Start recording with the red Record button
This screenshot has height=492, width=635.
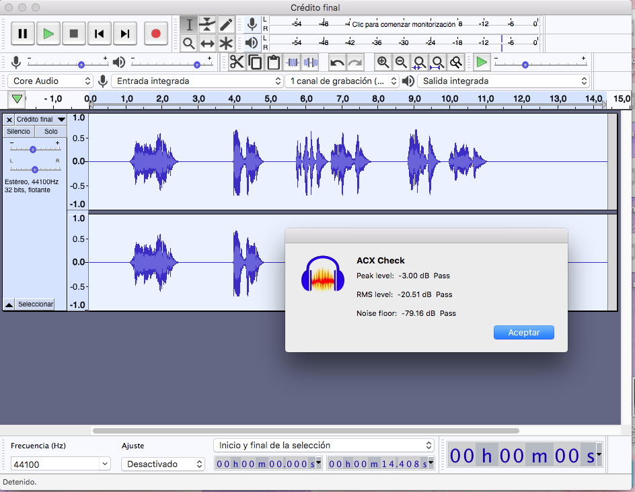click(156, 34)
